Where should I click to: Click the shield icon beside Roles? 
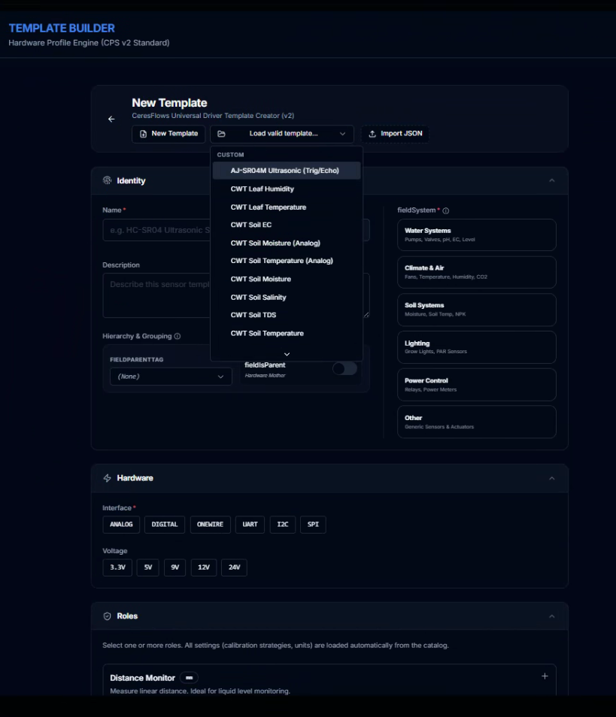[107, 616]
